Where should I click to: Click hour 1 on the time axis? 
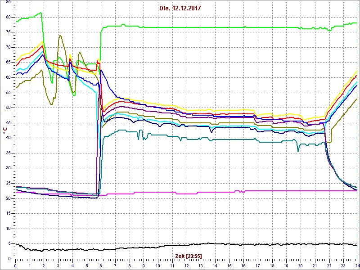pos(30,265)
